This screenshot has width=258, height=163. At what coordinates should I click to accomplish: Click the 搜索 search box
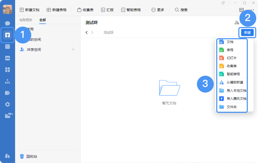point(181,10)
